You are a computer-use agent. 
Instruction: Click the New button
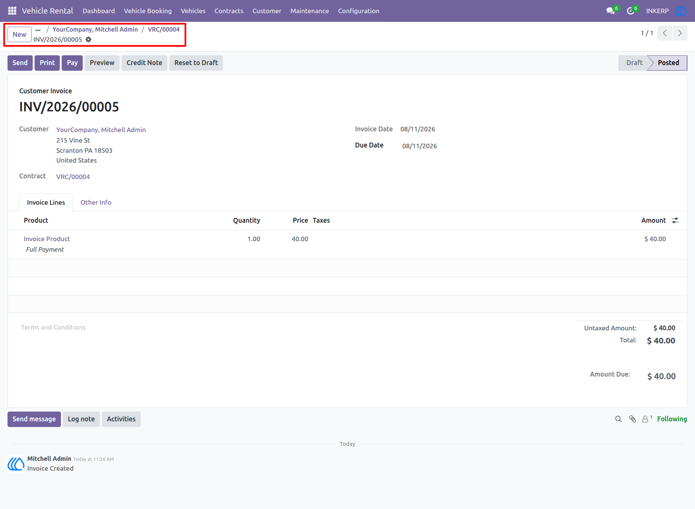pyautogui.click(x=20, y=35)
